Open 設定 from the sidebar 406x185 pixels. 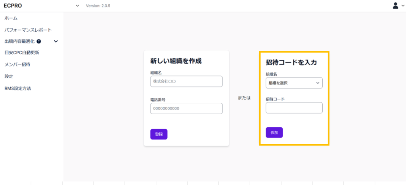[9, 76]
